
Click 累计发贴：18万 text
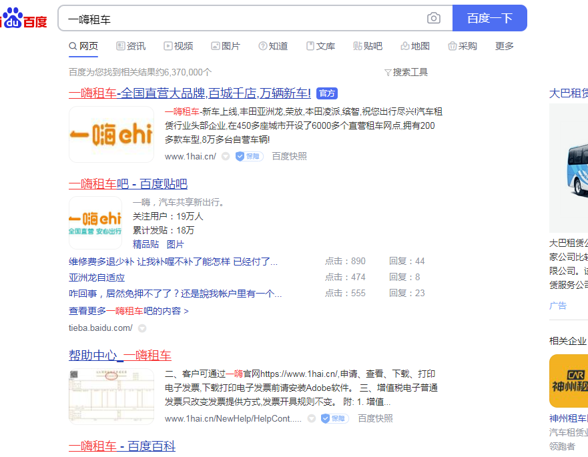pyautogui.click(x=164, y=230)
